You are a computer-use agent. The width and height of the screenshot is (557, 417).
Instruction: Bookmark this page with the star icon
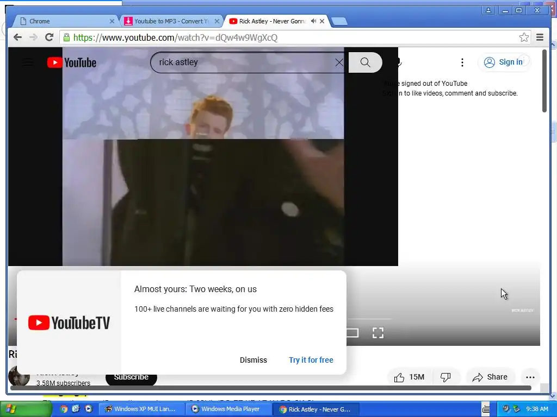tap(524, 37)
